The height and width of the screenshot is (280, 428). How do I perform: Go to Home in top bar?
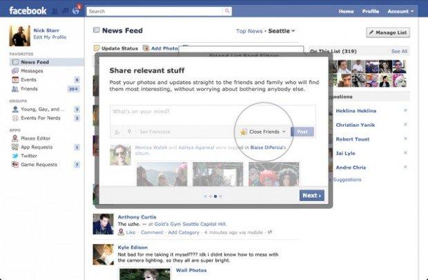(x=346, y=12)
